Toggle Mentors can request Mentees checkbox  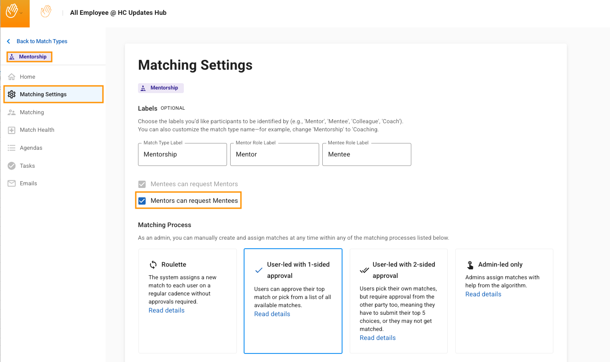[142, 201]
